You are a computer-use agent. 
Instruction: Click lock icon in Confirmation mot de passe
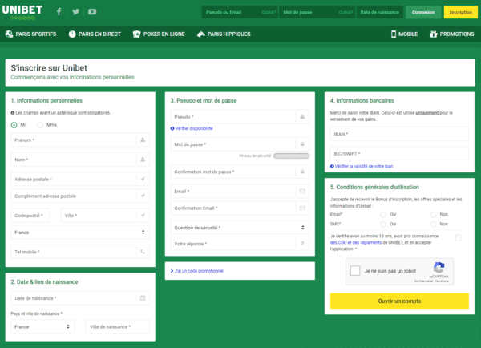coord(302,172)
